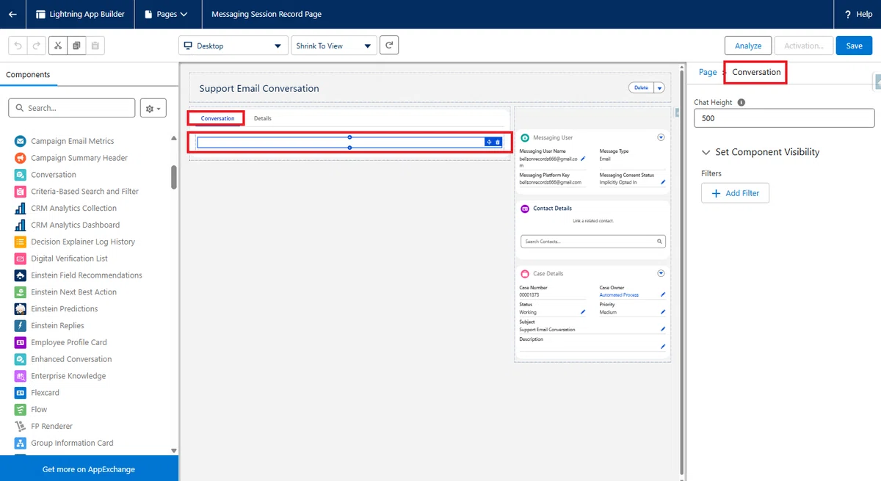Click Get more on AppExchange
The width and height of the screenshot is (881, 481).
pyautogui.click(x=89, y=469)
